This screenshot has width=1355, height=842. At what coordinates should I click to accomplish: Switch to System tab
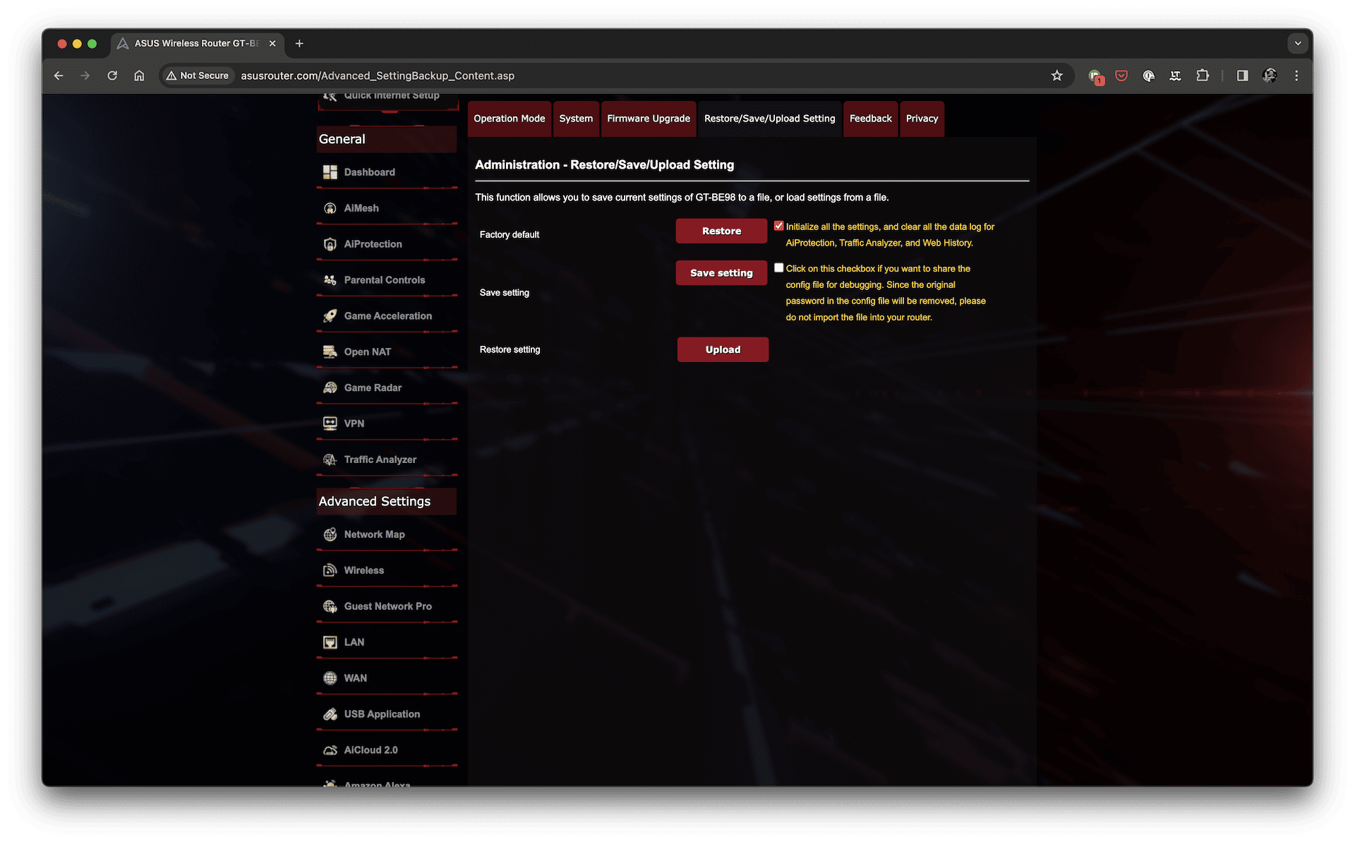(x=576, y=119)
